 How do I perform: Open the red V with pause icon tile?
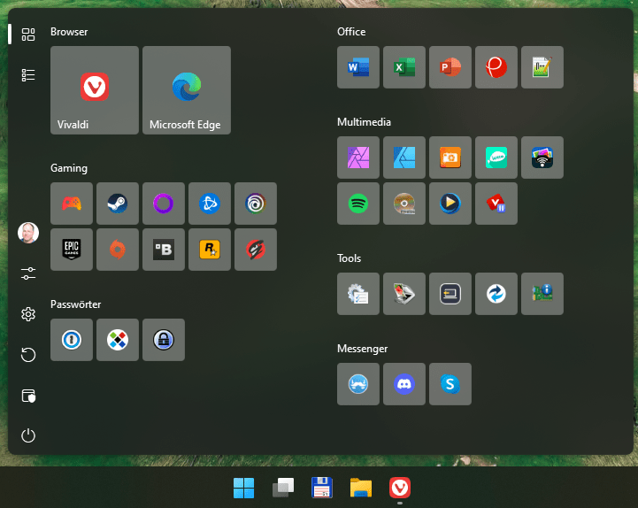[x=496, y=204]
